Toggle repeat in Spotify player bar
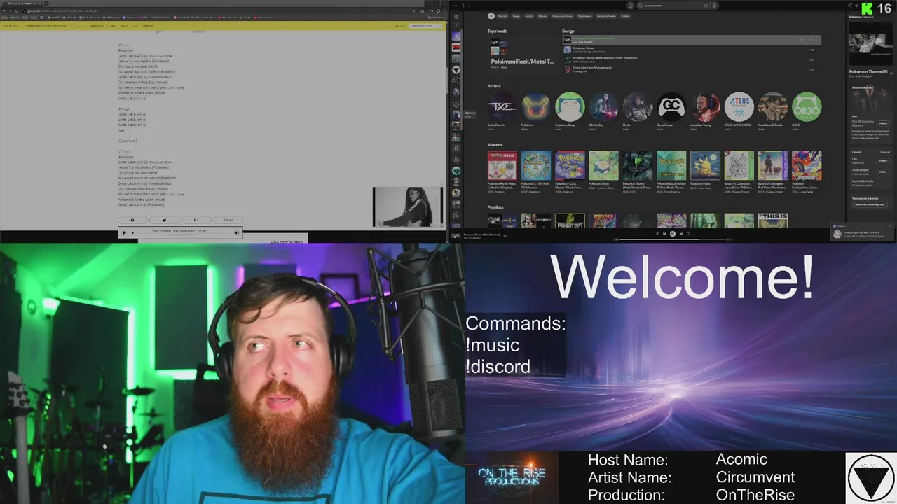 pos(688,234)
